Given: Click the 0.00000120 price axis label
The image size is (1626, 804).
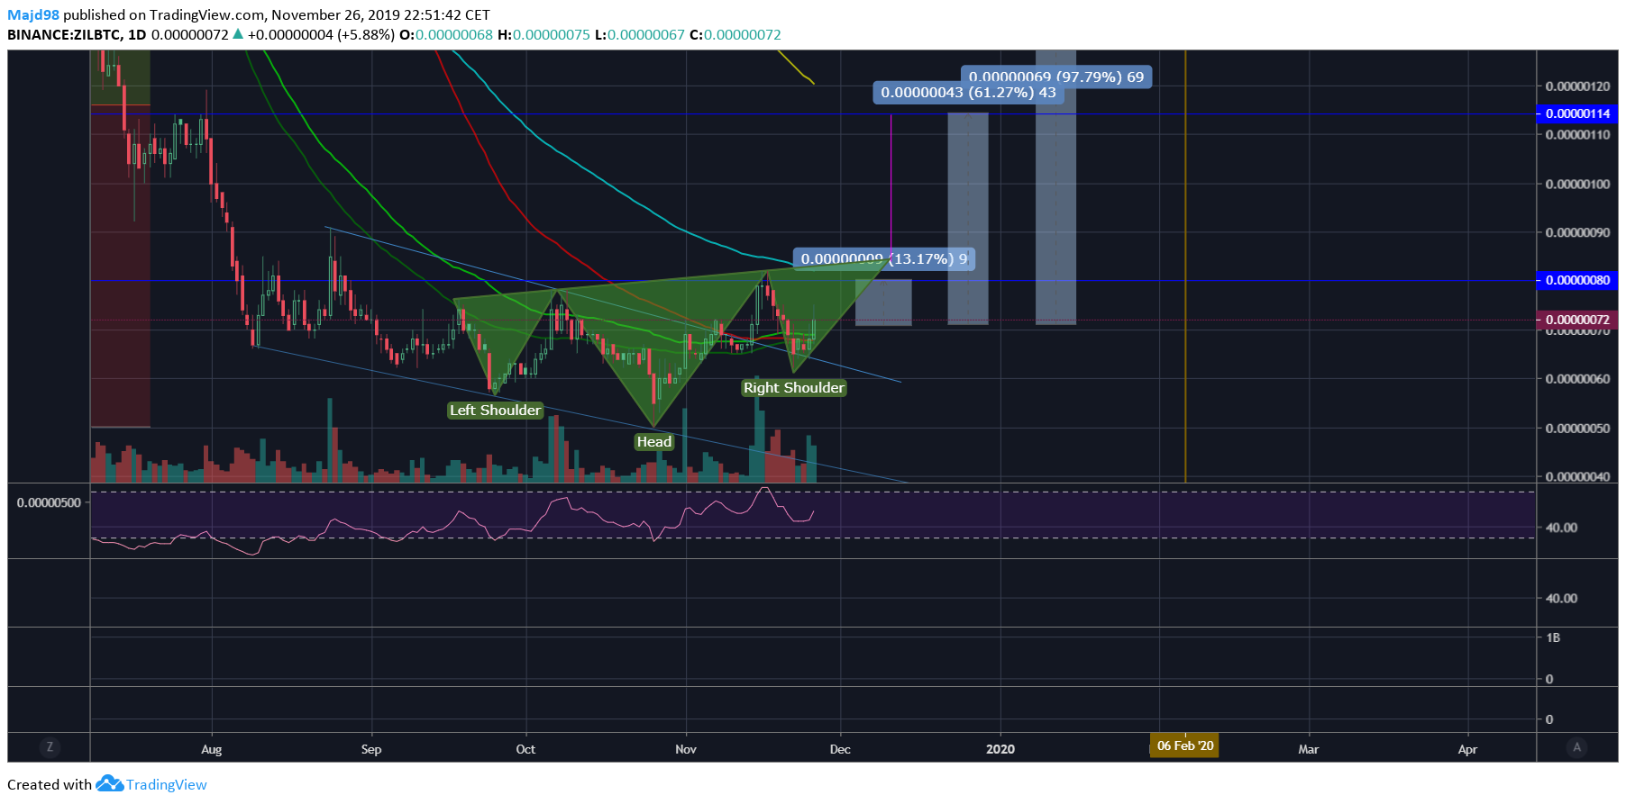Looking at the screenshot, I should [x=1577, y=86].
